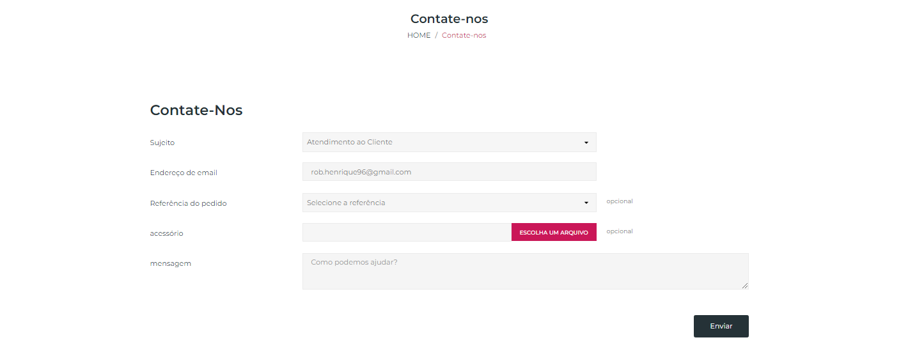Click the arrow icon of the order reference dropdown
This screenshot has height=356, width=901.
pyautogui.click(x=586, y=203)
